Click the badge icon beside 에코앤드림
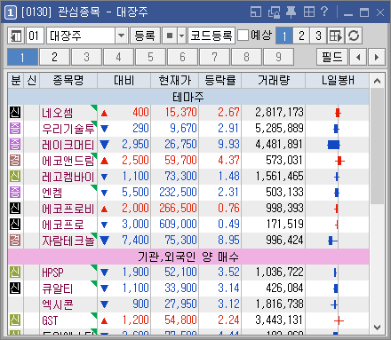The width and height of the screenshot is (391, 340). pos(15,161)
